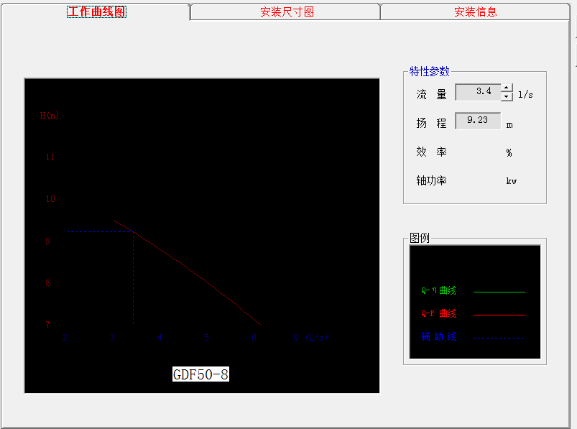The width and height of the screenshot is (577, 429).
Task: Click the l/s unit label
Action: pyautogui.click(x=525, y=95)
